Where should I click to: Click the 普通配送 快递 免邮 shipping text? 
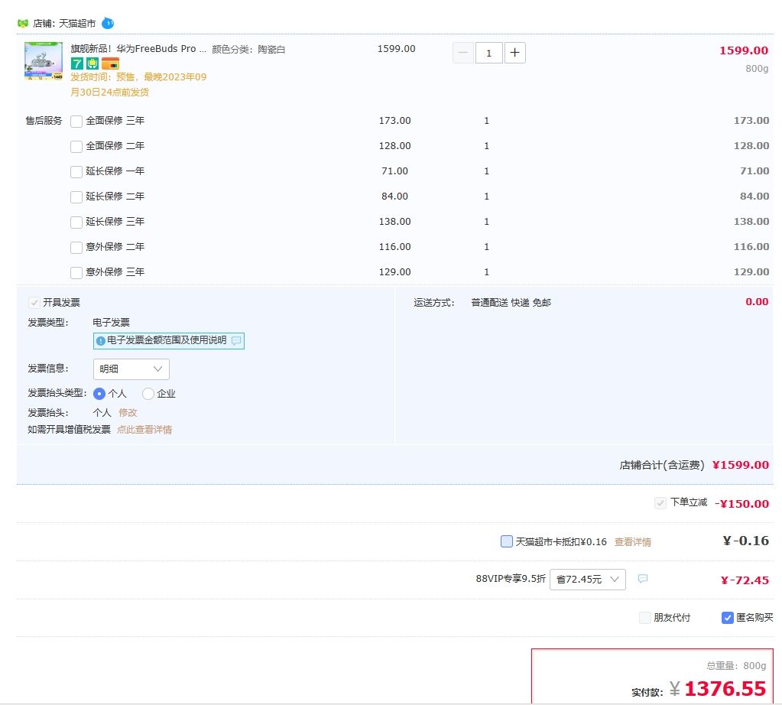click(x=511, y=302)
